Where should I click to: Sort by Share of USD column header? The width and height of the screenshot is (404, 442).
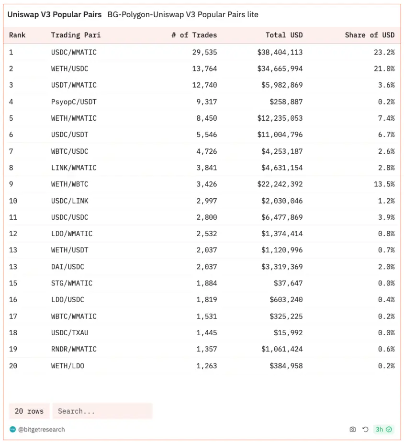point(370,35)
